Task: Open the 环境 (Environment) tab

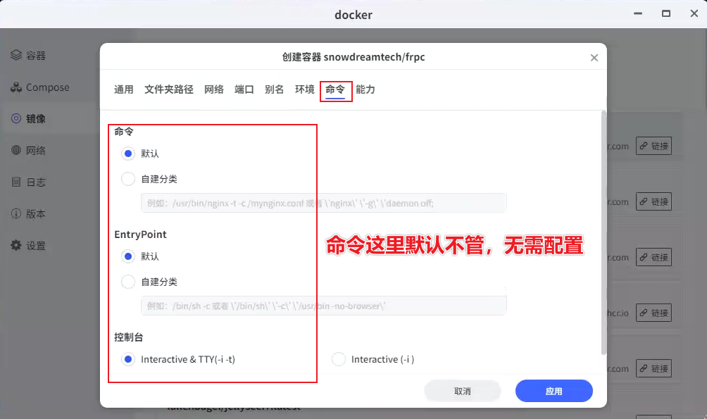Action: click(x=305, y=89)
